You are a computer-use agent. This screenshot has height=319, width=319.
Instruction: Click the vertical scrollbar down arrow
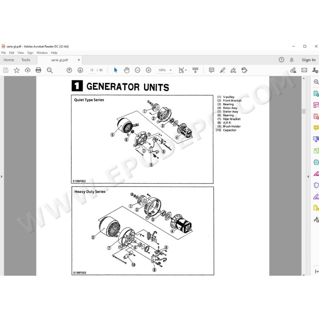(304, 275)
